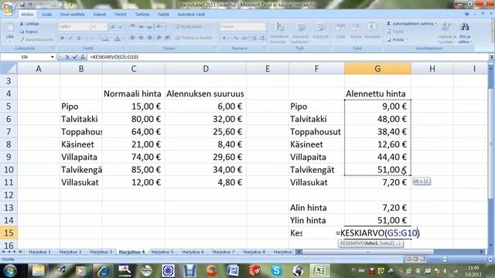Open the text orientation options
The width and height of the screenshot is (495, 278).
pos(160,26)
